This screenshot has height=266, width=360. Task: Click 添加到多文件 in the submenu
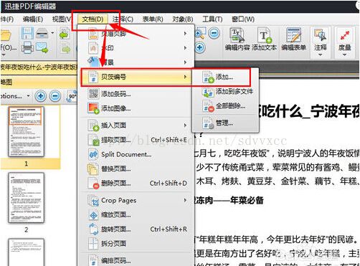click(225, 92)
